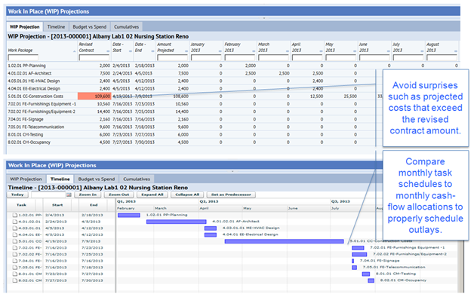Click the Collapse All button
This screenshot has height=297, width=474.
tap(187, 194)
